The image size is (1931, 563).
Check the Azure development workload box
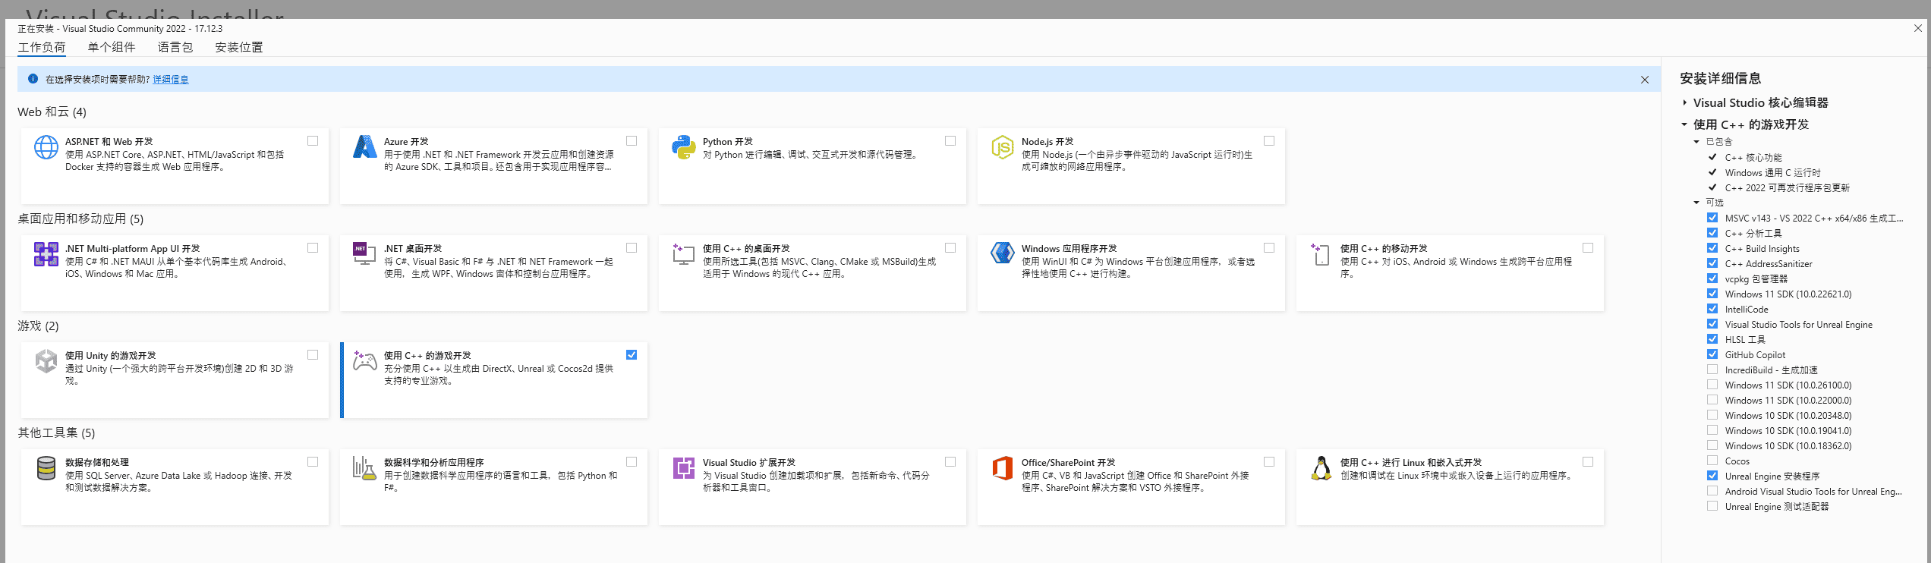tap(632, 141)
